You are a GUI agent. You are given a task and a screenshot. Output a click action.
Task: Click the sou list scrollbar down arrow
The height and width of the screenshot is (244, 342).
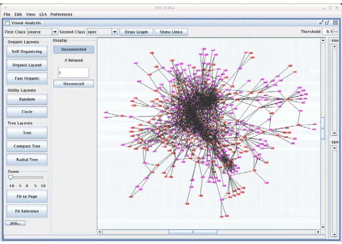click(x=335, y=133)
